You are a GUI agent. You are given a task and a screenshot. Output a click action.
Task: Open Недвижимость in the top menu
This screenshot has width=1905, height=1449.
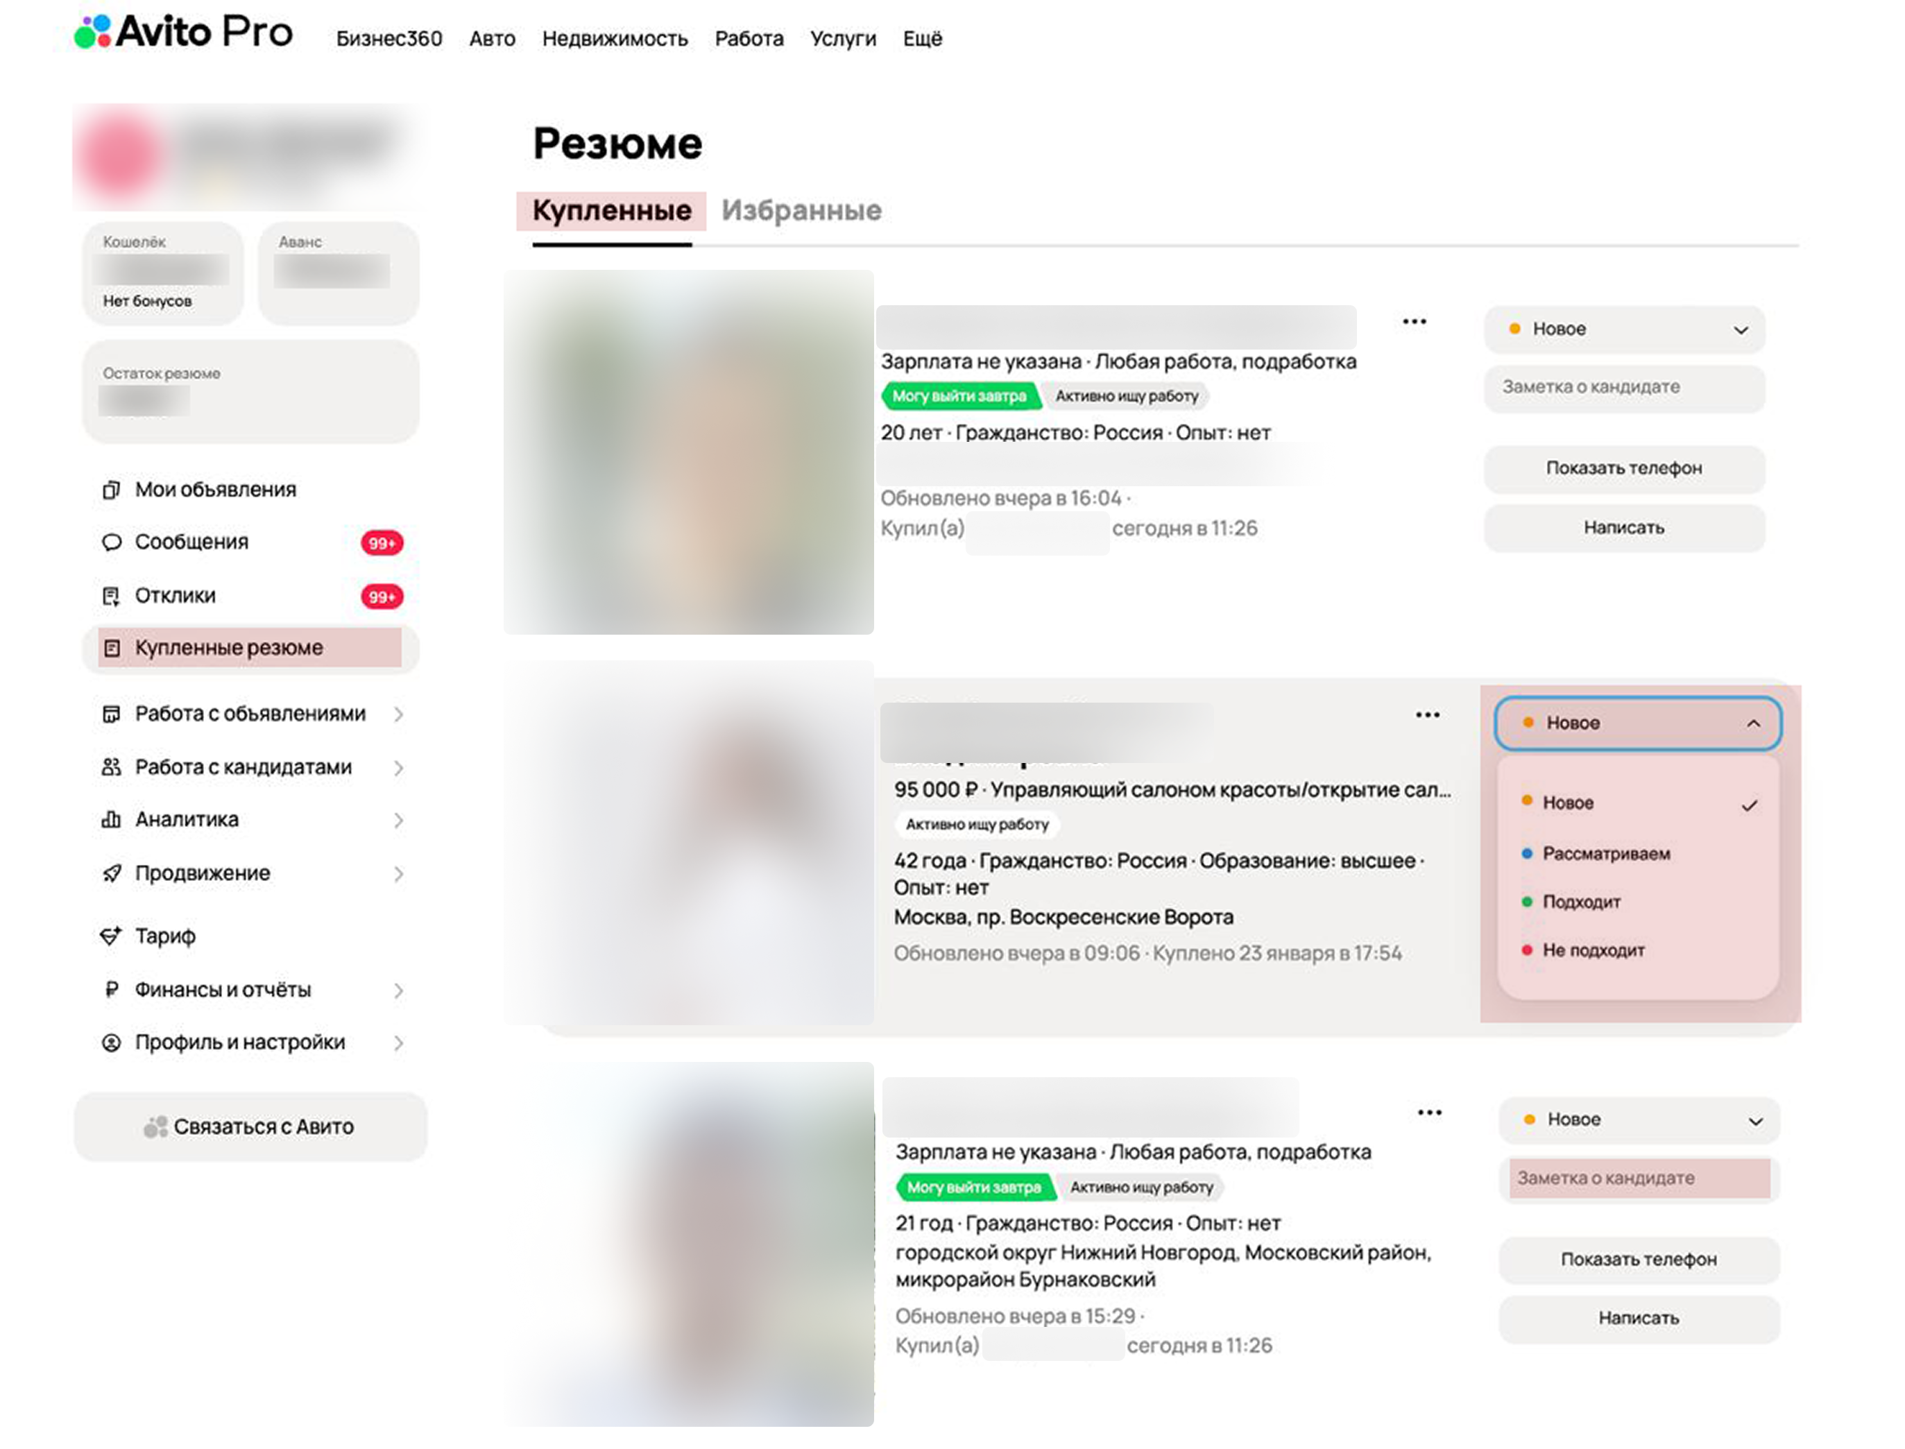615,39
